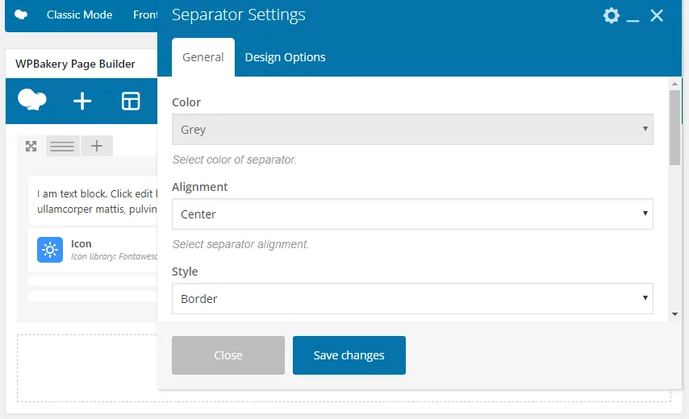The height and width of the screenshot is (419, 689).
Task: Open the settings gear in Separator Settings
Action: point(612,16)
